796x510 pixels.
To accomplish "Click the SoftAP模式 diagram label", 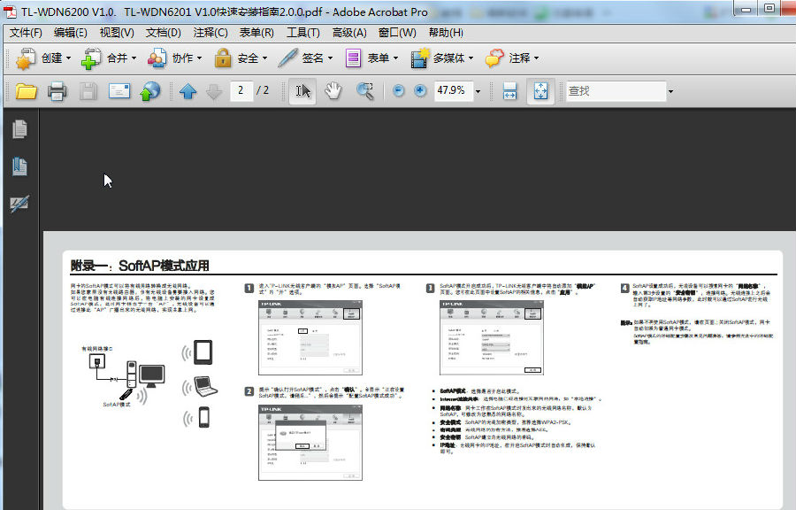I will [x=116, y=405].
